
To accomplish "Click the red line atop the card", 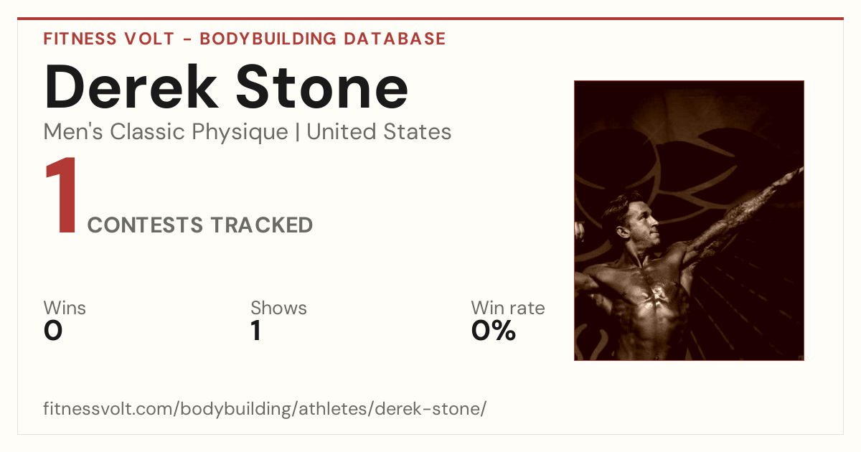I will click(430, 19).
